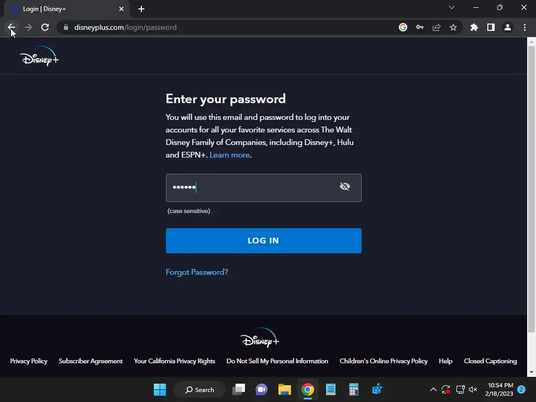The width and height of the screenshot is (536, 402).
Task: Open Task View on taskbar
Action: click(239, 389)
